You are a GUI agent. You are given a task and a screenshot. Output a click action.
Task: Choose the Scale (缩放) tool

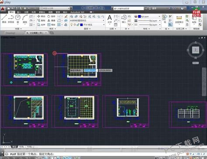(x=52, y=25)
